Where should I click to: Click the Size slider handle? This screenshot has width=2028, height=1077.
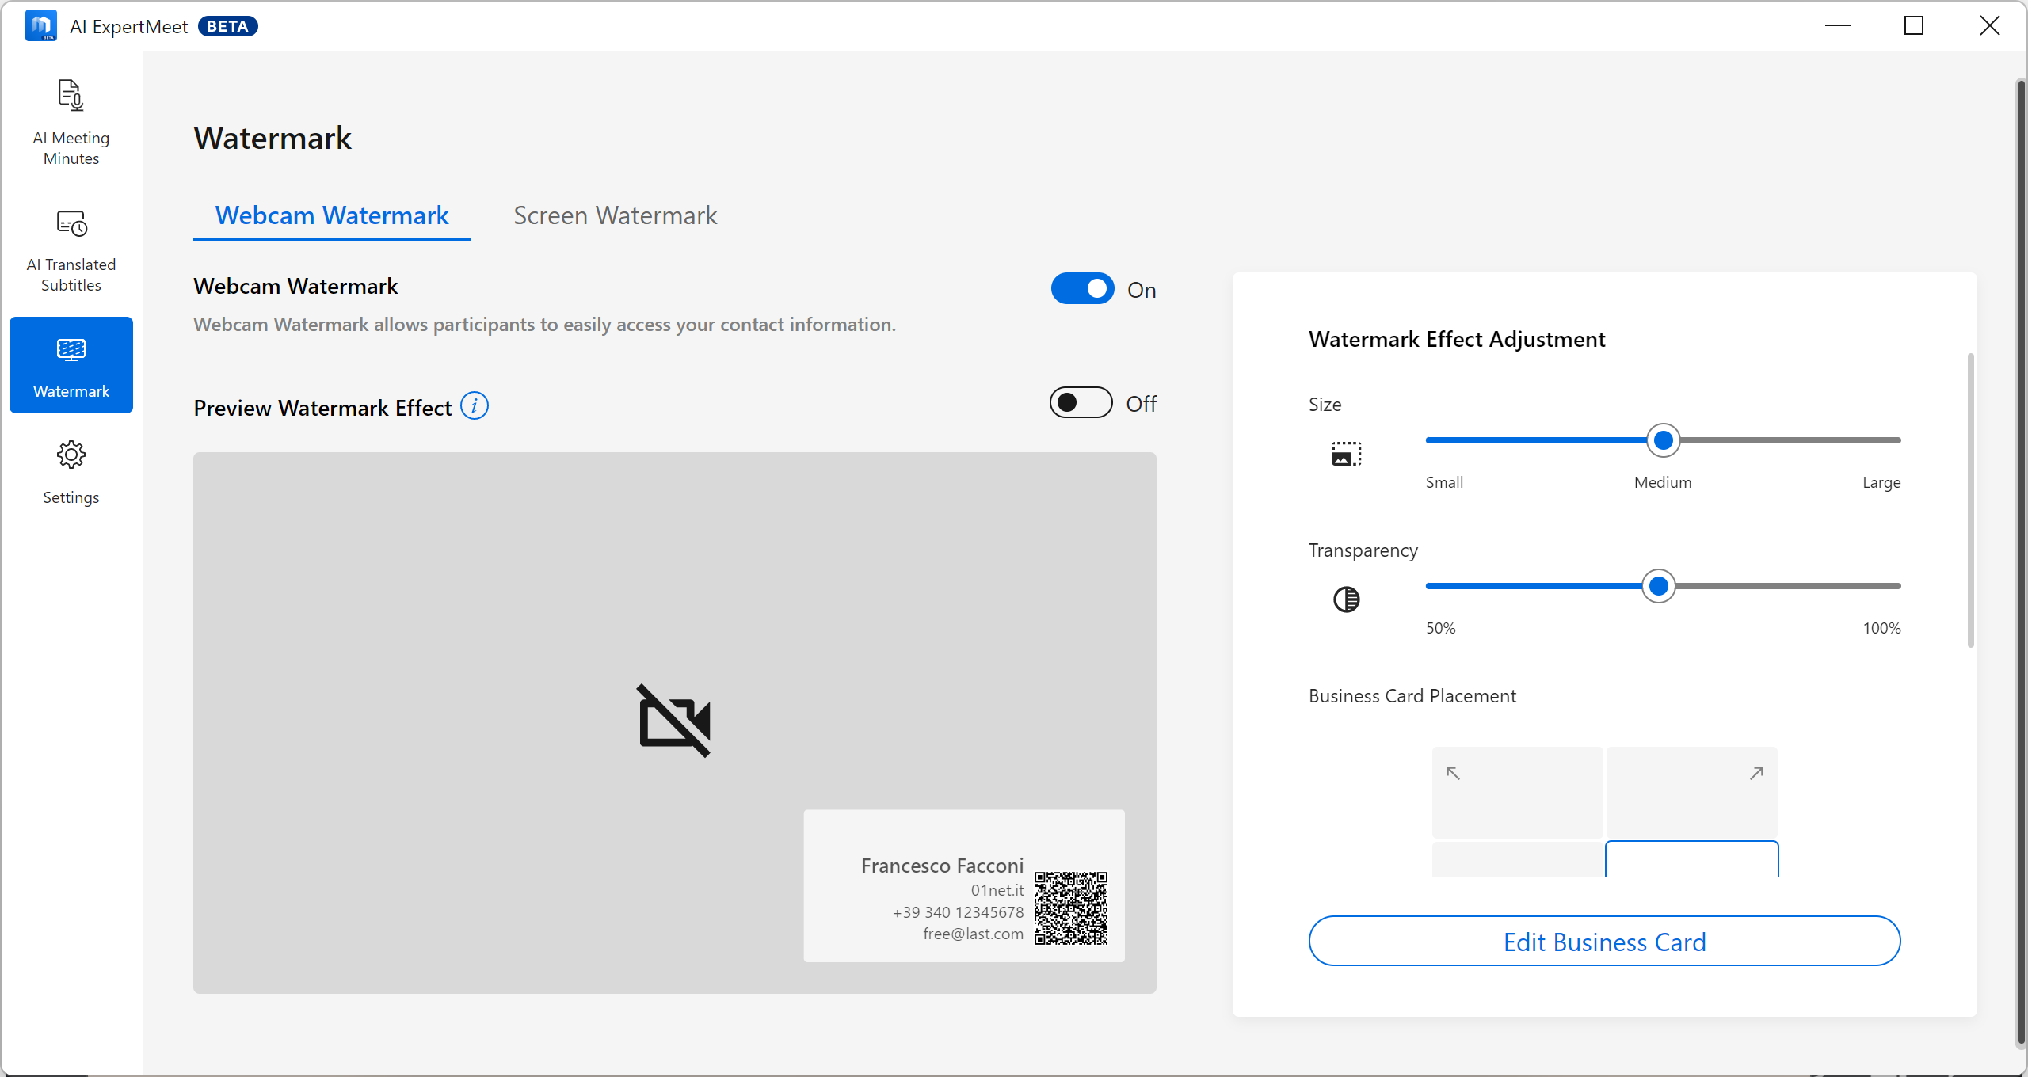click(1663, 440)
